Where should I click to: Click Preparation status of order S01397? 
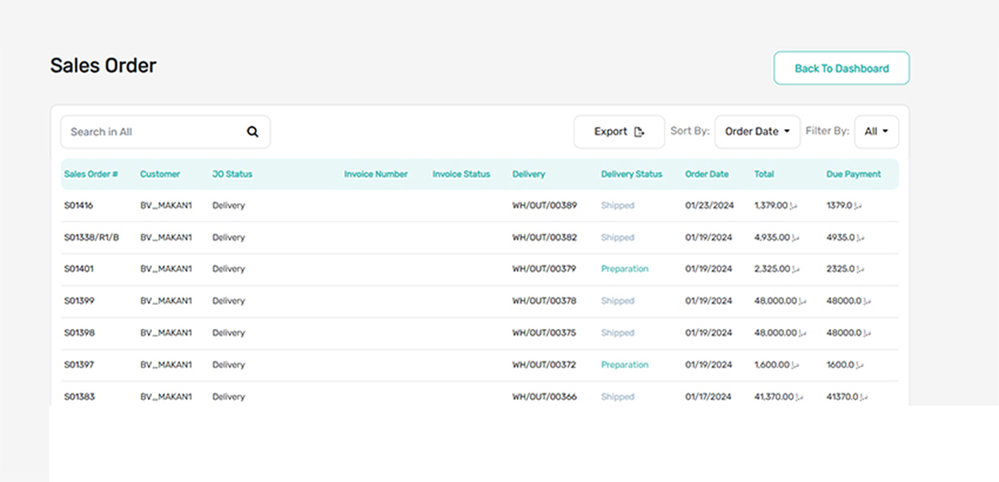pos(625,365)
